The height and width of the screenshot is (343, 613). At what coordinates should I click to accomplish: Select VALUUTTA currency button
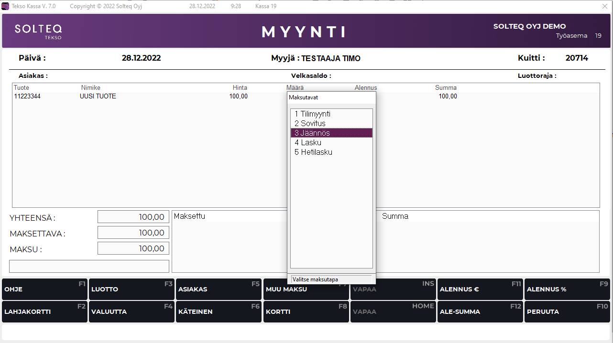click(x=131, y=311)
